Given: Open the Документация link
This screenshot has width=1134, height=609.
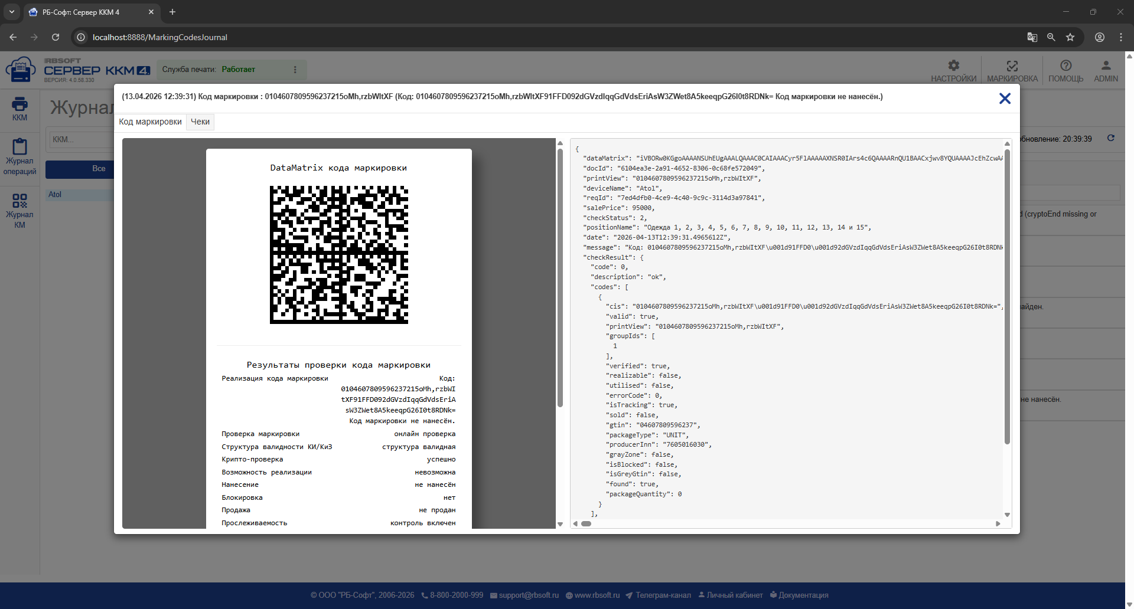Looking at the screenshot, I should tap(799, 595).
